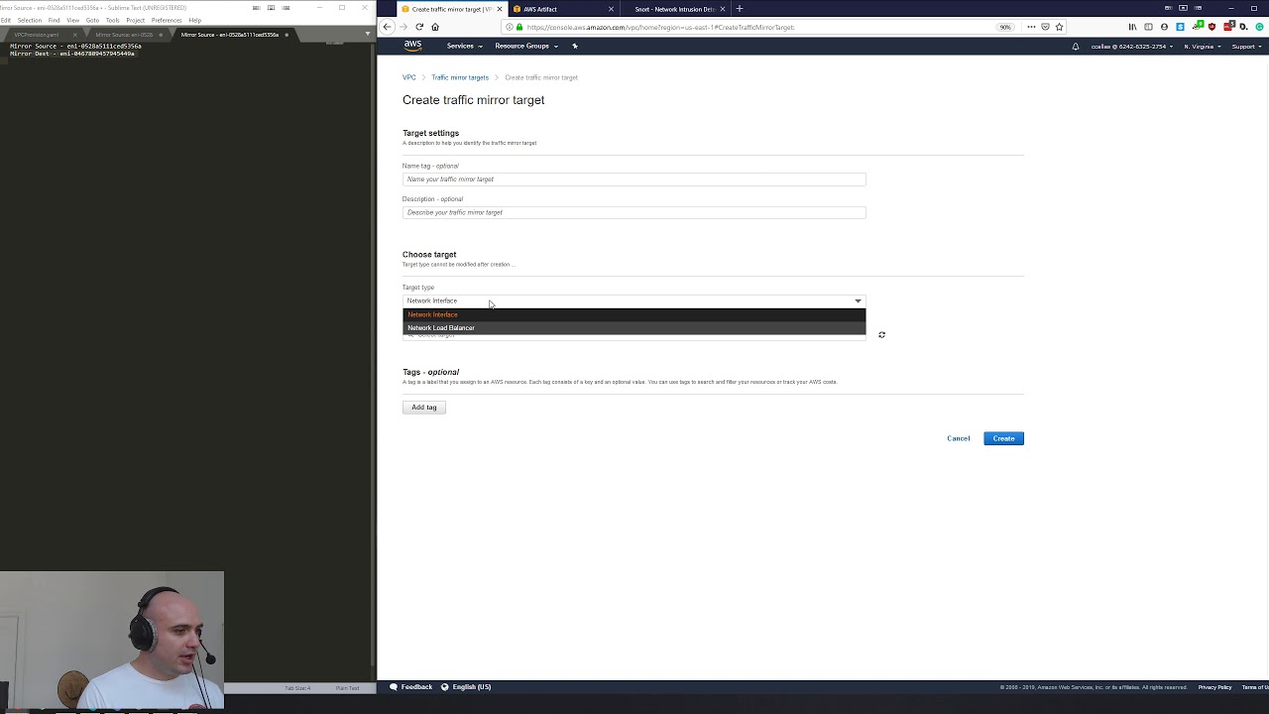Open Firefox library icon
1269x714 pixels.
click(x=1133, y=27)
